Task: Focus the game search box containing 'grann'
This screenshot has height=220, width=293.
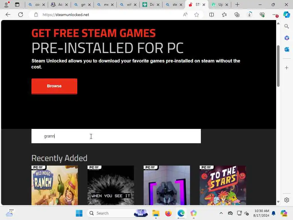Action: click(x=116, y=136)
